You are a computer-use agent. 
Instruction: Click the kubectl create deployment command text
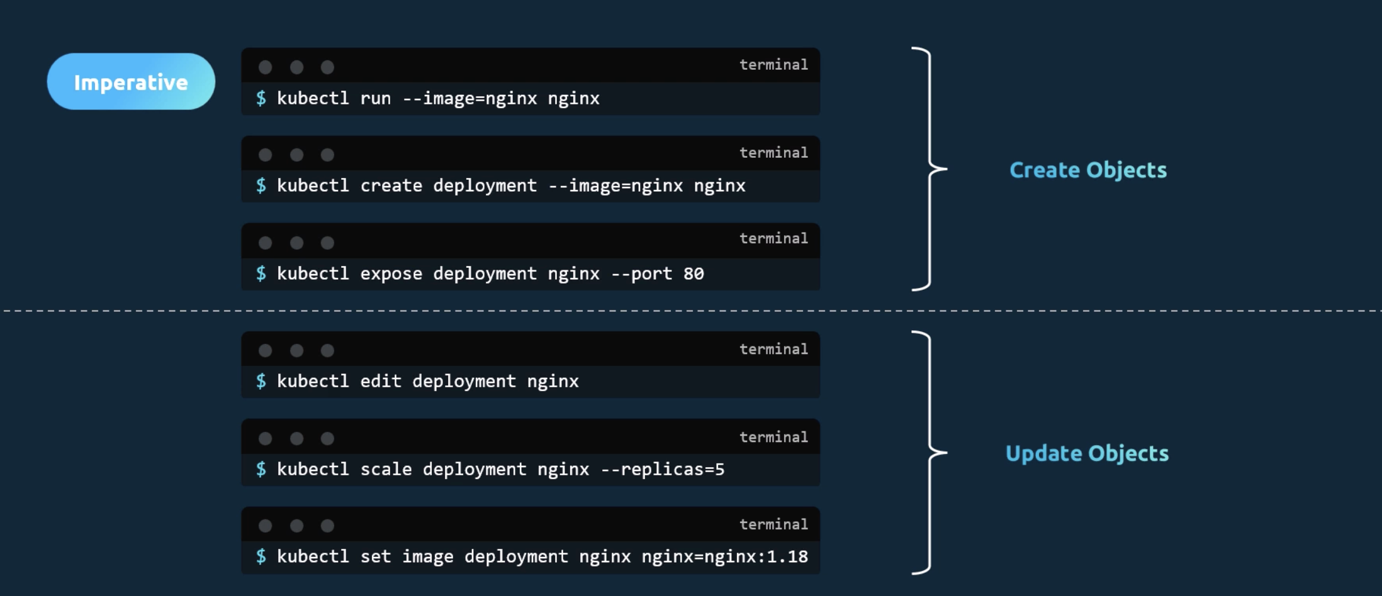coord(511,186)
